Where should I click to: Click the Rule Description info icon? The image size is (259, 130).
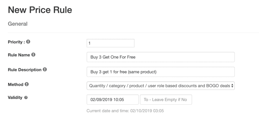(x=45, y=70)
